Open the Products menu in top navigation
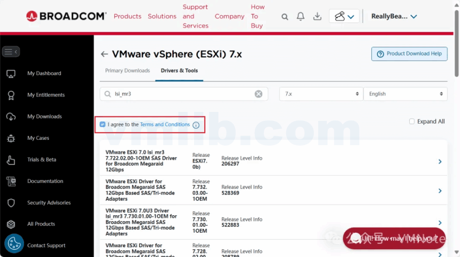 tap(128, 17)
